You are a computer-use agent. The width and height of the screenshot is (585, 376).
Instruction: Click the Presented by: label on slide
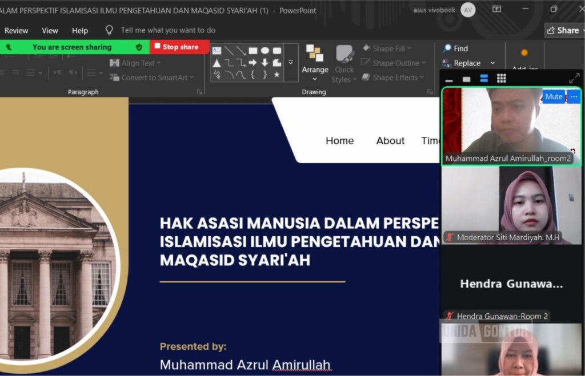point(193,346)
